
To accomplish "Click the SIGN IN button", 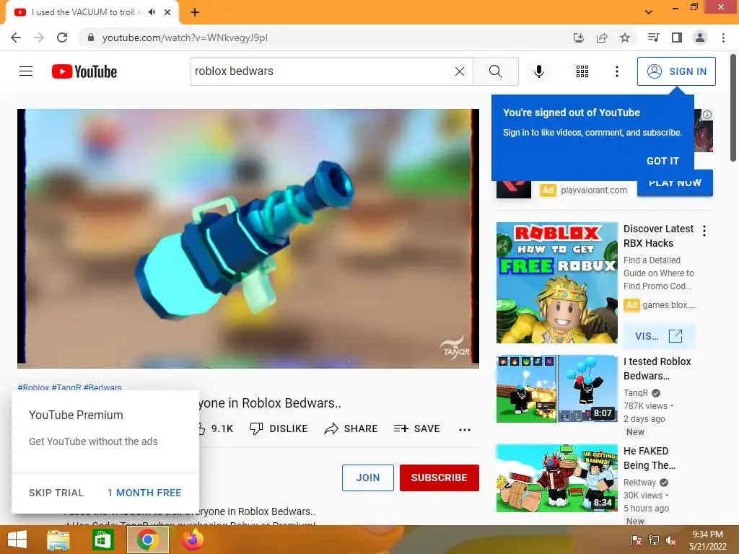I will click(676, 71).
